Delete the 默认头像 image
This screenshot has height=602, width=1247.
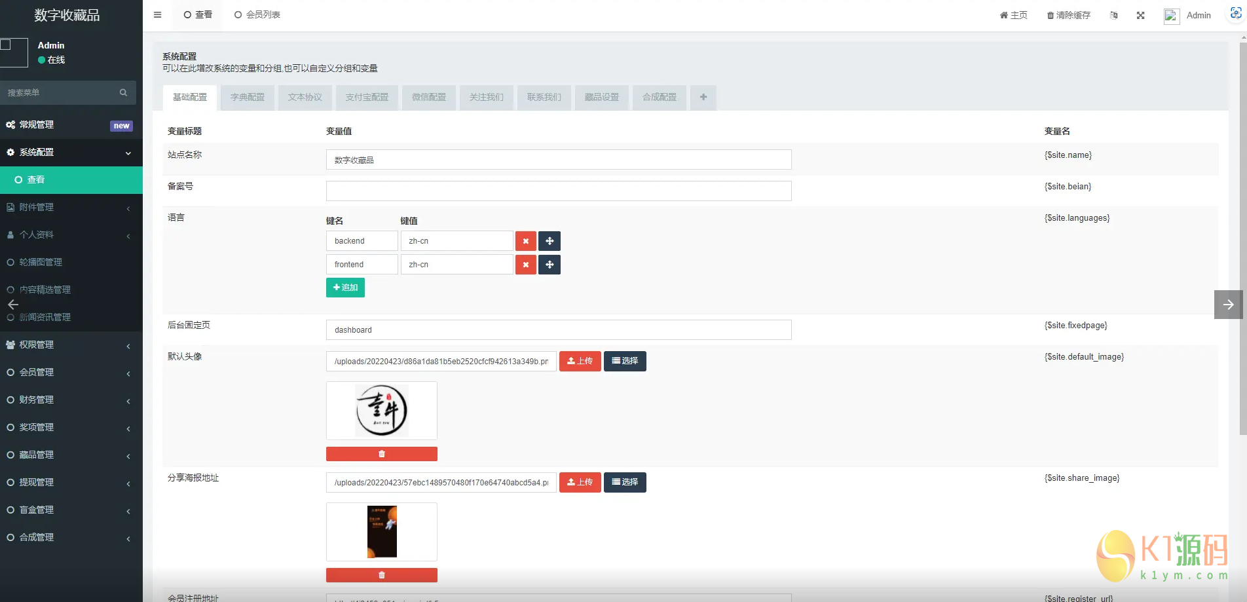[x=382, y=454]
